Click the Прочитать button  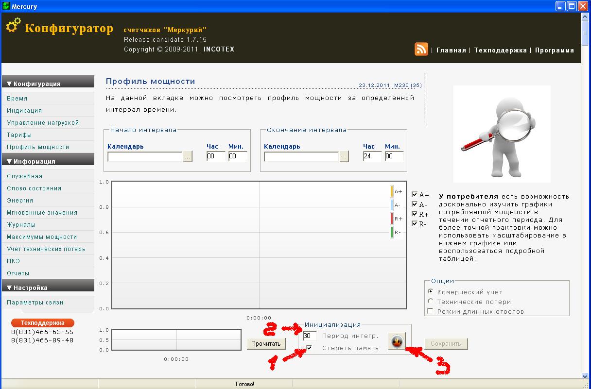[266, 344]
